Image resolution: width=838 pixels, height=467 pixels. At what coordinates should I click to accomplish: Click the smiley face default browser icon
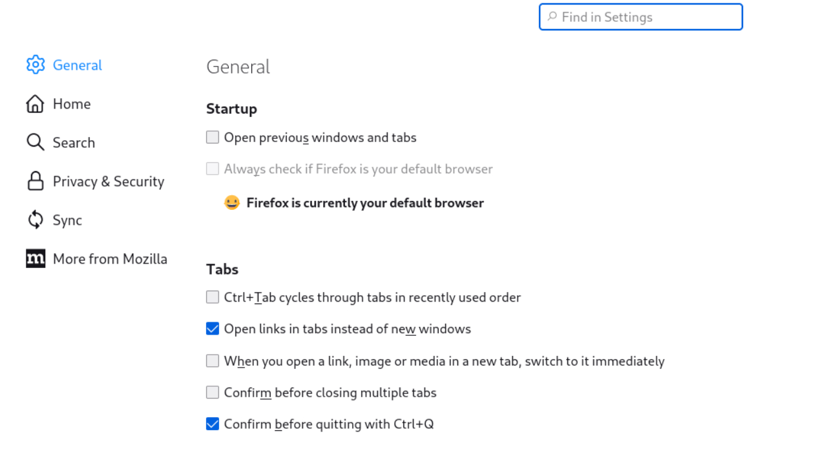point(232,203)
